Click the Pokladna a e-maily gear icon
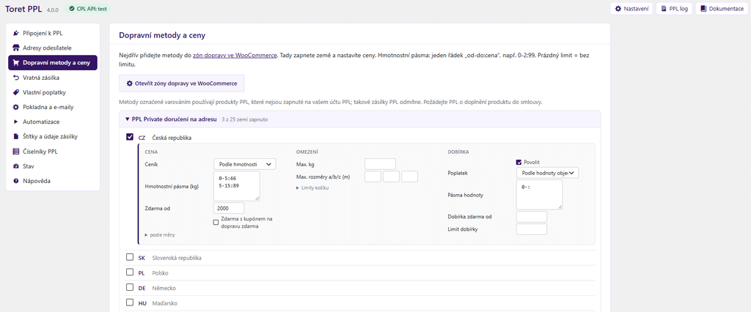Screen dimensions: 751x312 click(x=16, y=107)
